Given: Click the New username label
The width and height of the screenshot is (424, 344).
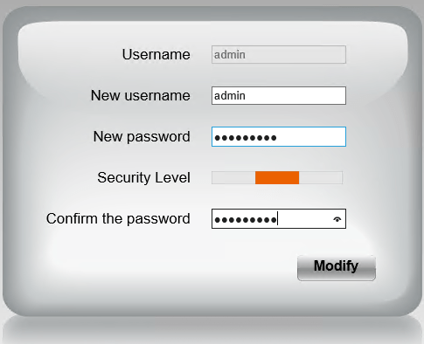Looking at the screenshot, I should (141, 95).
